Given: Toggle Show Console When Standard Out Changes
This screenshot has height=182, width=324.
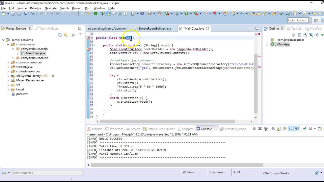Looking at the screenshot, I should [x=291, y=129].
